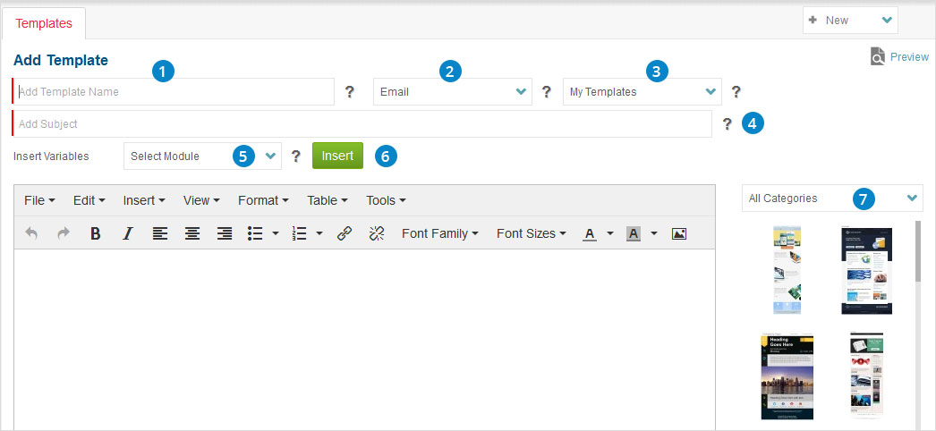Viewport: 936px width, 431px height.
Task: Align text to the right
Action: [x=225, y=233]
